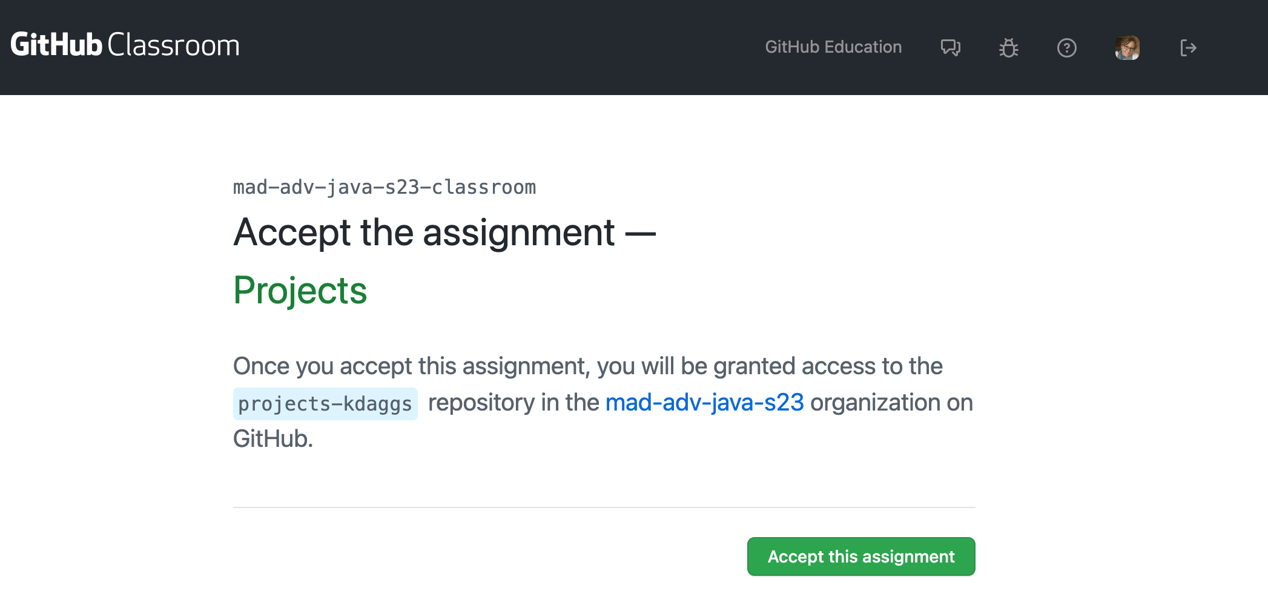Click the mad-adv-java-s23-classroom classroom label
The height and width of the screenshot is (614, 1268).
[x=385, y=187]
